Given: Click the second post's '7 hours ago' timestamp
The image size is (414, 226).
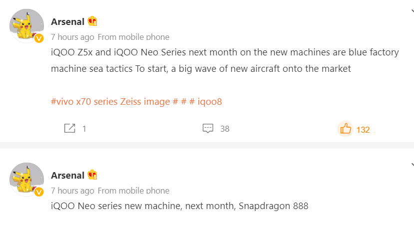Looking at the screenshot, I should coord(72,191).
